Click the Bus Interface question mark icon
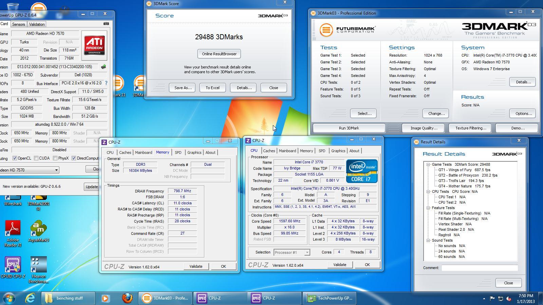The height and width of the screenshot is (305, 543). click(x=106, y=83)
